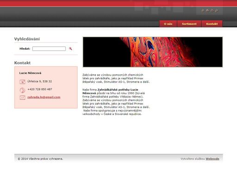Click the © 2014 Všechna práva vyhrazena text
Viewport: 237px width, 178px height.
40,159
